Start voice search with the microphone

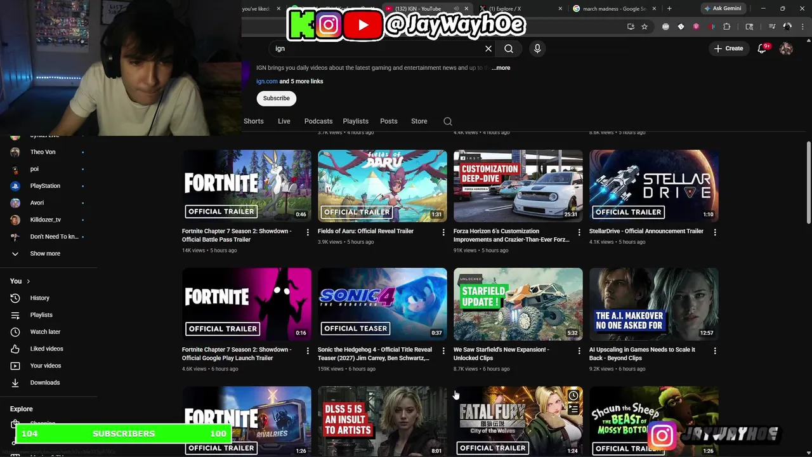pyautogui.click(x=537, y=48)
